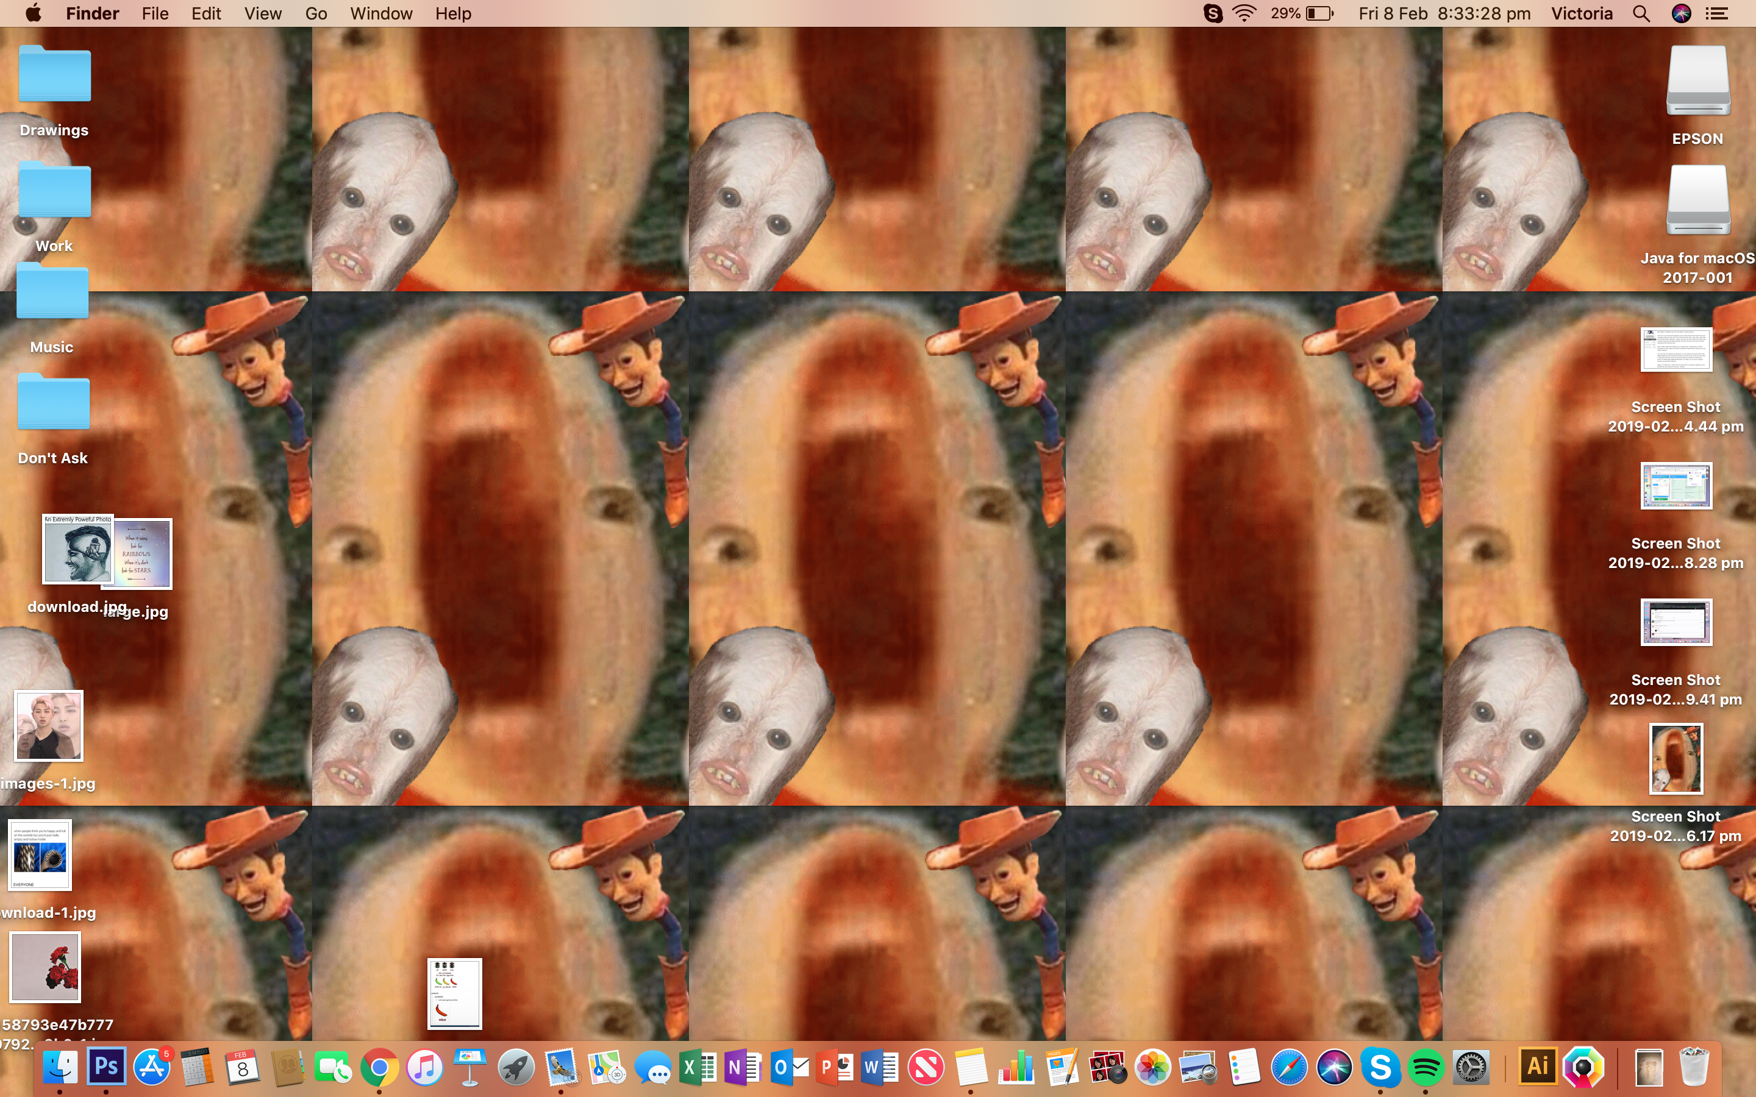Launch Microsoft PowerPoint from the Dock
Viewport: 1756px width, 1097px height.
click(x=835, y=1067)
